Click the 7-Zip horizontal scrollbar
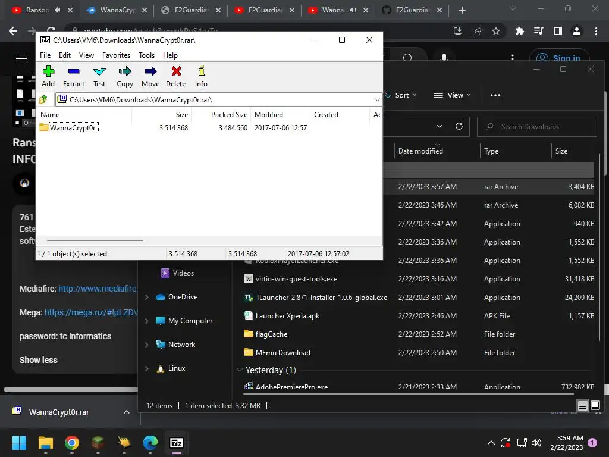This screenshot has height=457, width=609. pyautogui.click(x=95, y=240)
